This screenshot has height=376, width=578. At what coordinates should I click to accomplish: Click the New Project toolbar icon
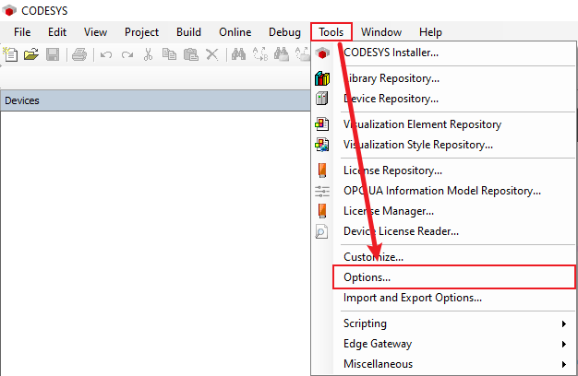(10, 54)
